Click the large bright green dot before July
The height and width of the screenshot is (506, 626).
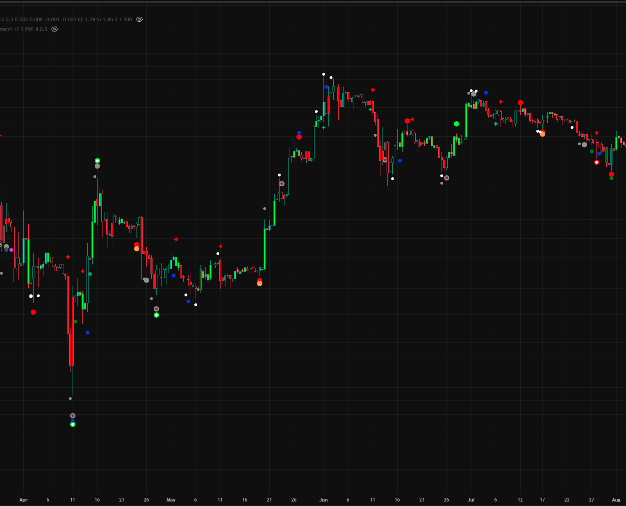456,124
